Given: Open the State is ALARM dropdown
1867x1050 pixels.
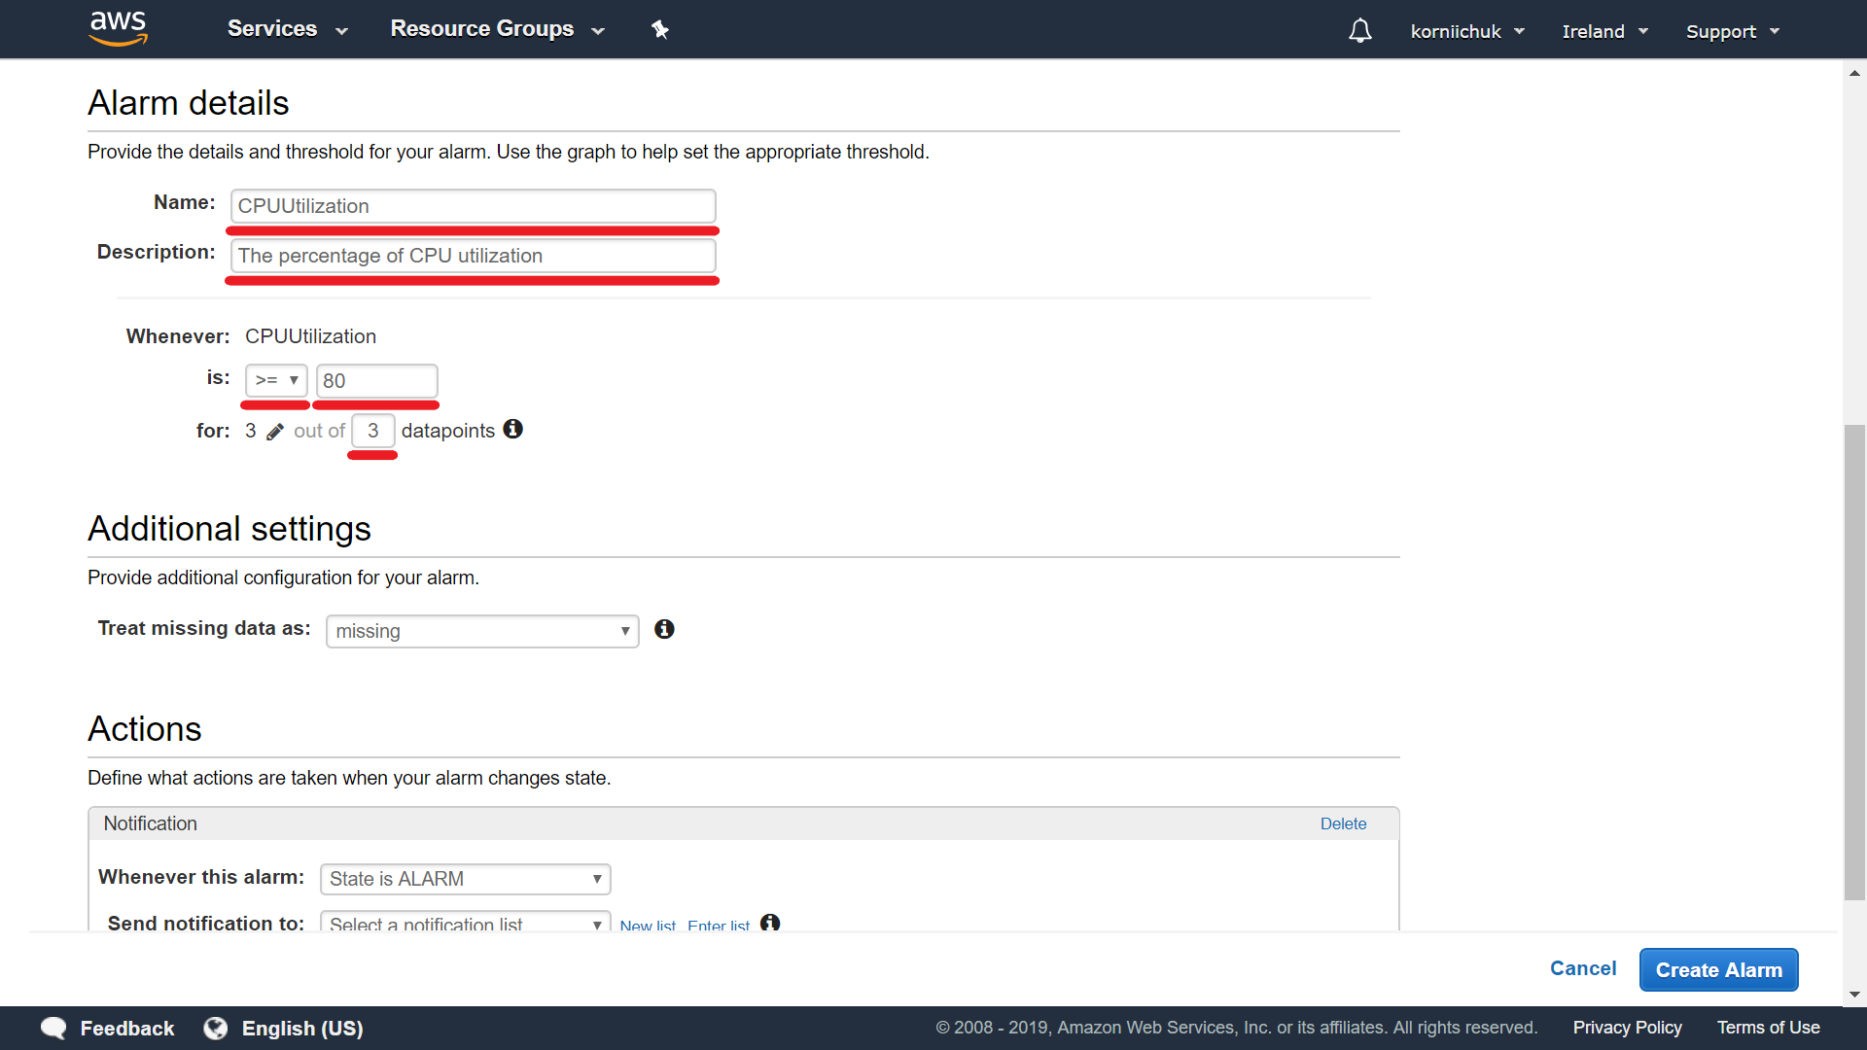Looking at the screenshot, I should tap(465, 879).
